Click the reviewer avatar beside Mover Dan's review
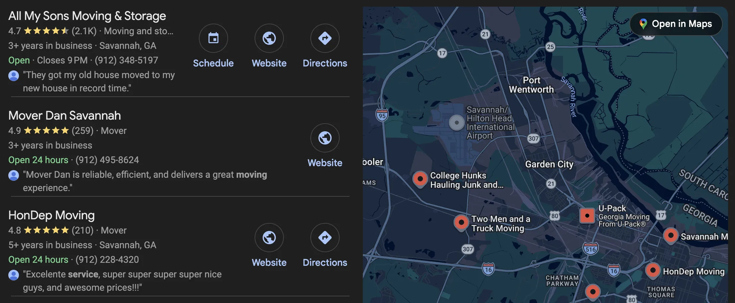 tap(14, 175)
